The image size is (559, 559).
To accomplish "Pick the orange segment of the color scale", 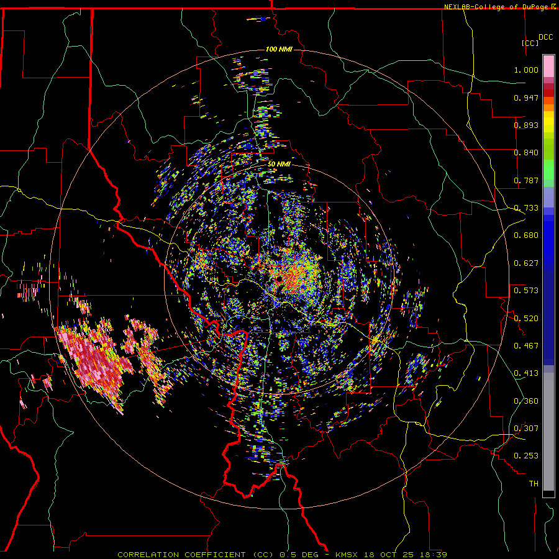I will [548, 107].
